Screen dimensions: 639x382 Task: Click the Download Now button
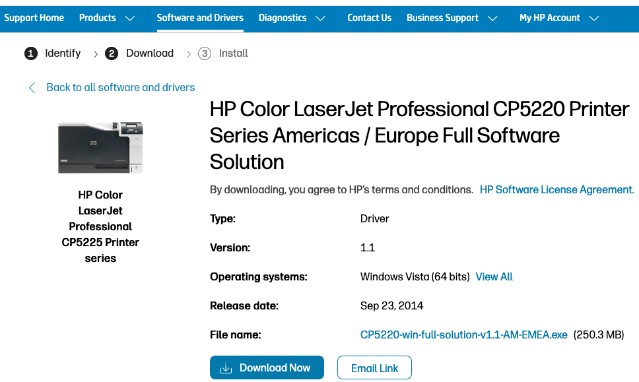coord(267,368)
